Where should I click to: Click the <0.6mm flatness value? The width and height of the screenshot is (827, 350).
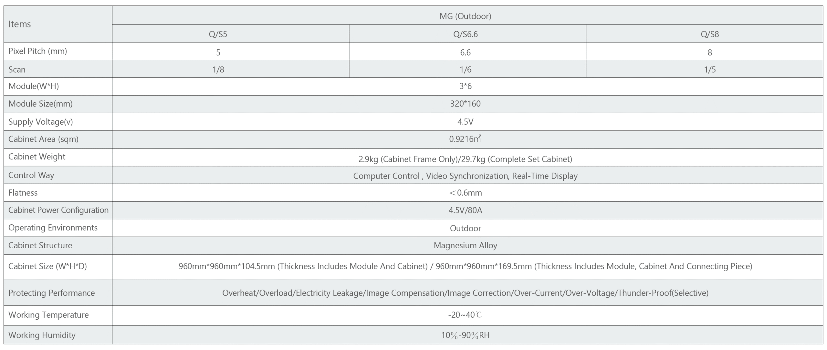tap(465, 193)
